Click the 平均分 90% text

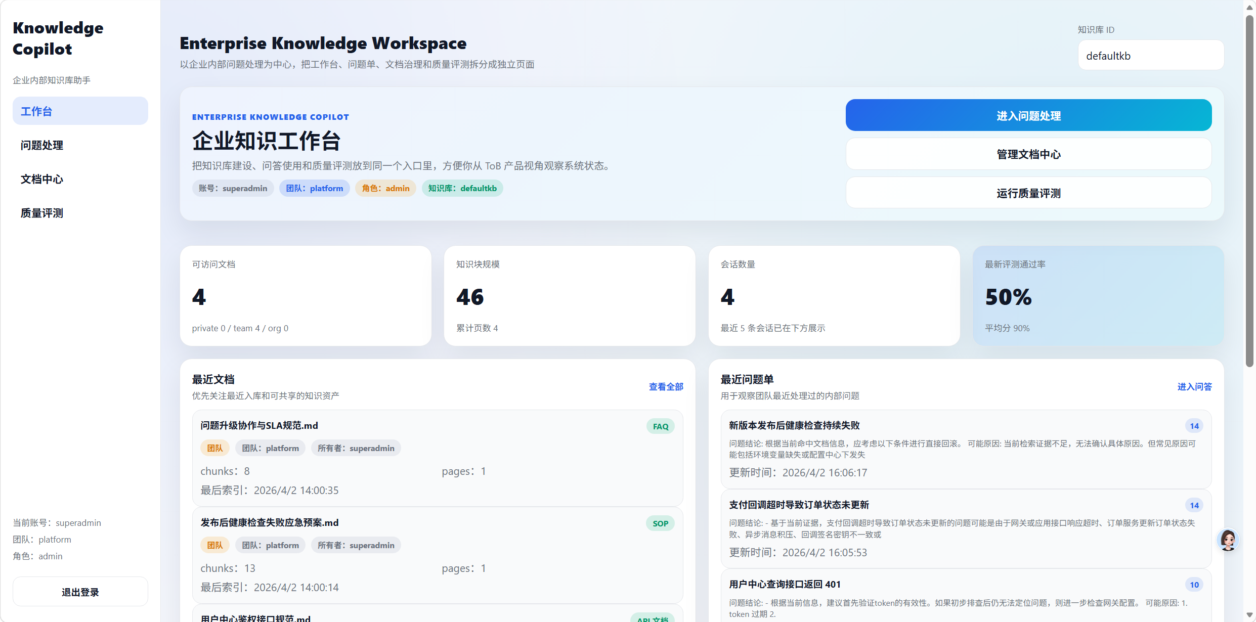pos(1007,328)
